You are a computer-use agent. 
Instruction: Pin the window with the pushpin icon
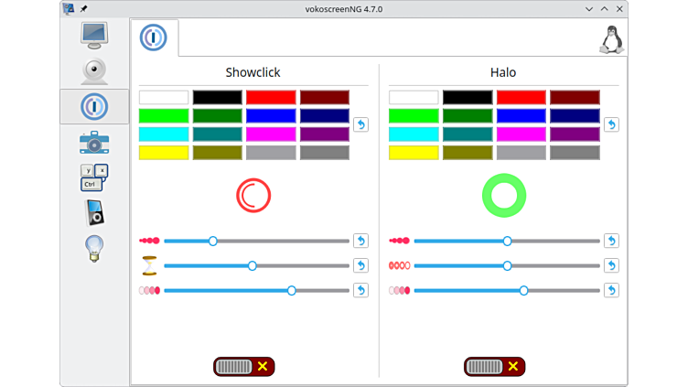click(84, 8)
